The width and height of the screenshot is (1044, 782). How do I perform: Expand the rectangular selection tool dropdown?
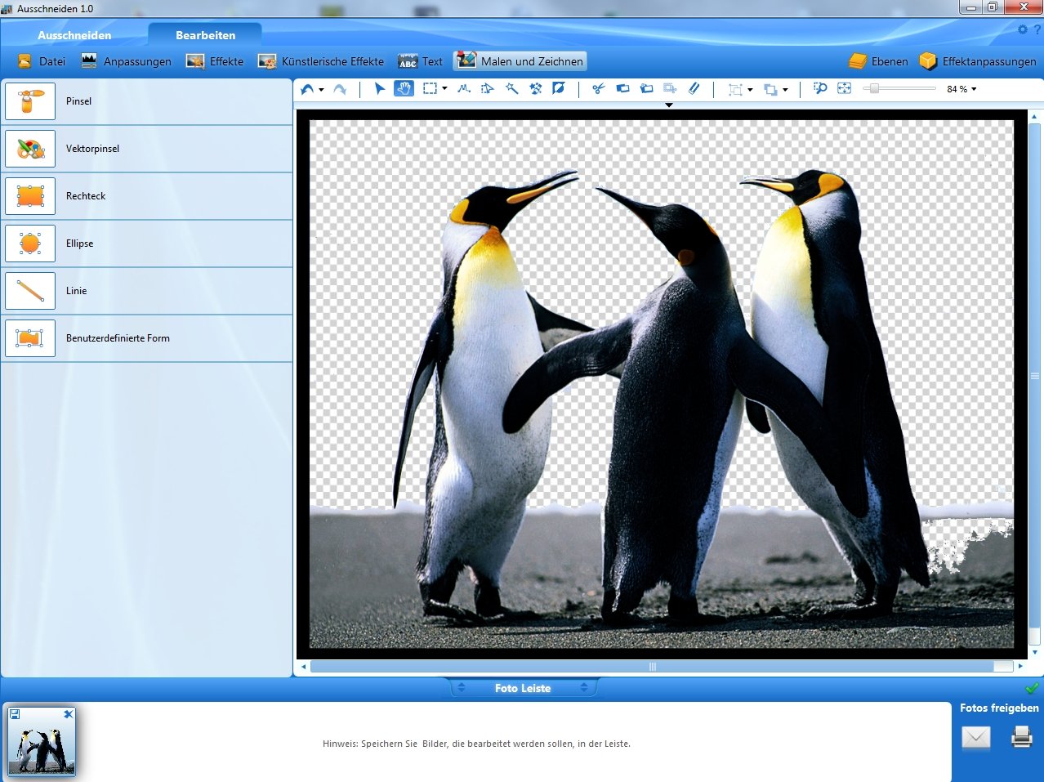[x=444, y=89]
